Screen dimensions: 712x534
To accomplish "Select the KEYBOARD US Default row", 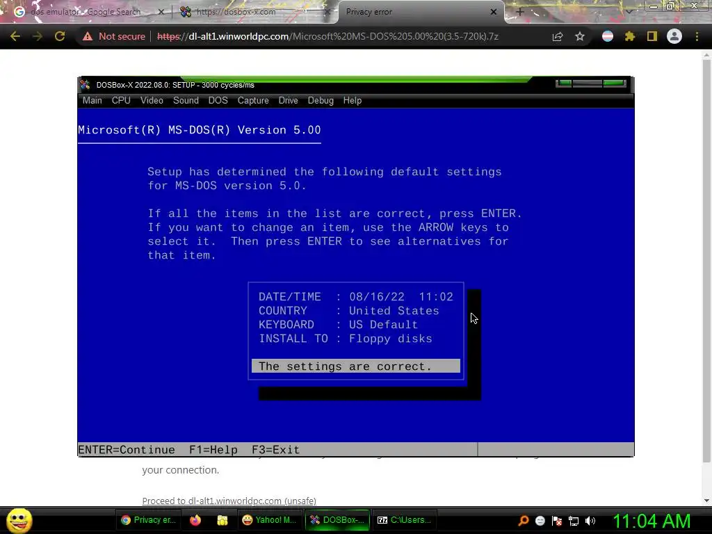I will 339,325.
